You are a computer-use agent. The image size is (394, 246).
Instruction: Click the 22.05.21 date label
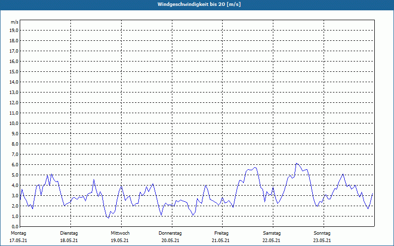[271, 241]
